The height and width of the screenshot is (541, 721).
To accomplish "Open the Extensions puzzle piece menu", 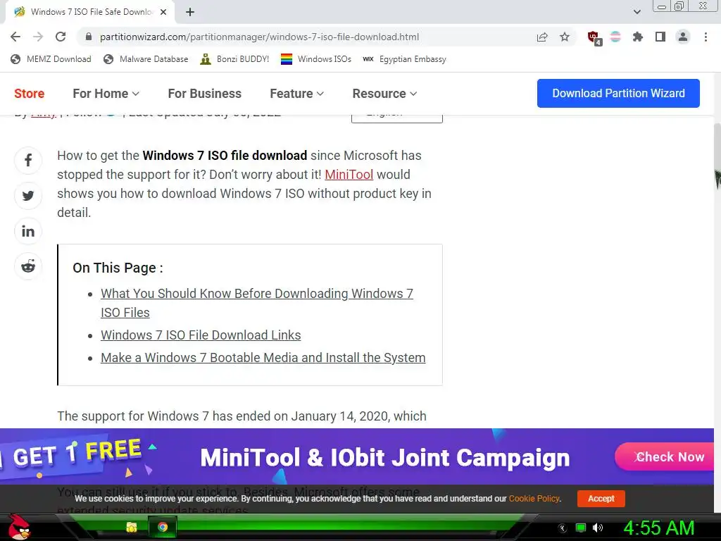I will pyautogui.click(x=638, y=37).
